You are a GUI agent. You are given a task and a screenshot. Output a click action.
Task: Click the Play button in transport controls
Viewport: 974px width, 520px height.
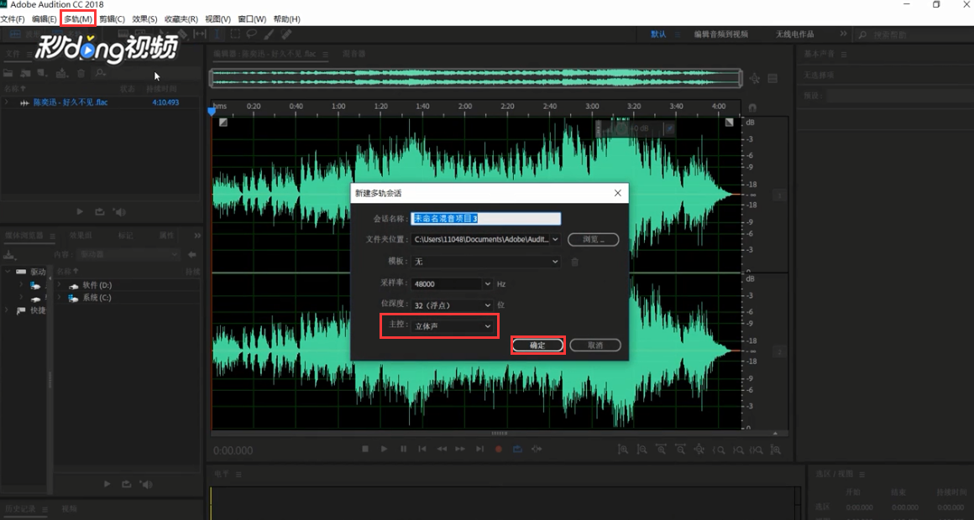point(384,449)
